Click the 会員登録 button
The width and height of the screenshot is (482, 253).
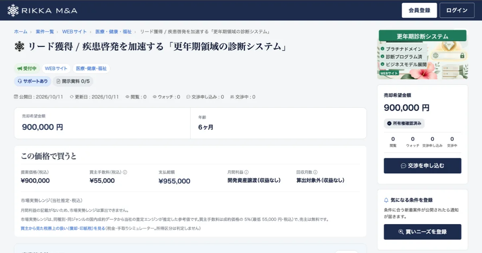point(419,10)
